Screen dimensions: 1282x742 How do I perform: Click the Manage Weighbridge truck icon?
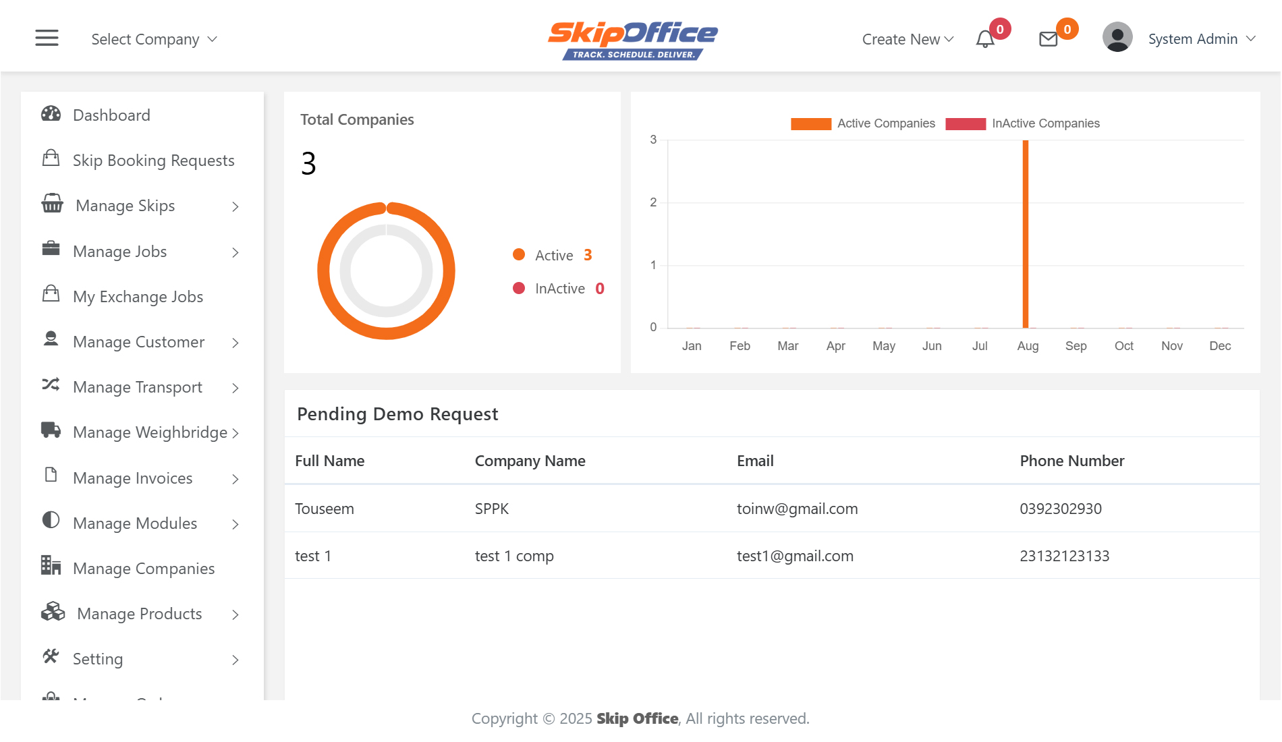tap(51, 430)
